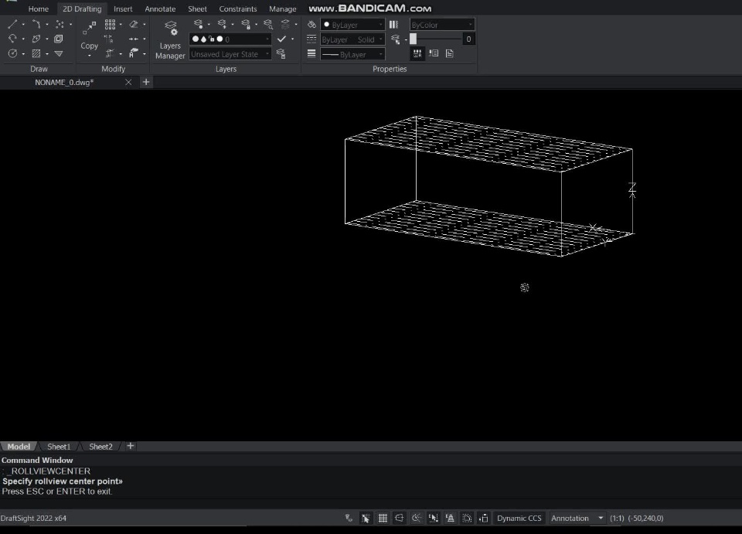Open the ByLayer Solid line style dropdown
Viewport: 742px width, 534px height.
coord(352,39)
